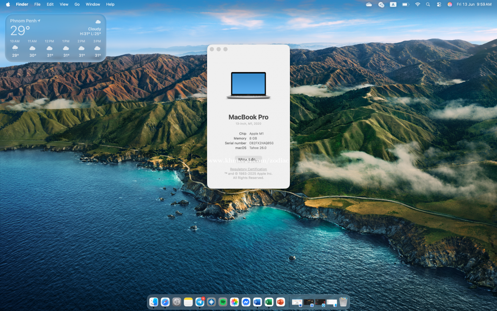Open Control Center from the menu bar
The width and height of the screenshot is (497, 311).
pyautogui.click(x=439, y=4)
